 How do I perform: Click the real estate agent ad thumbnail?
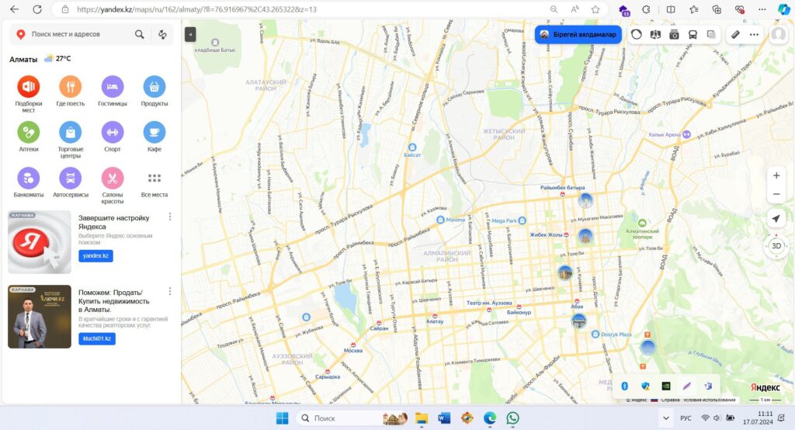[x=40, y=317]
